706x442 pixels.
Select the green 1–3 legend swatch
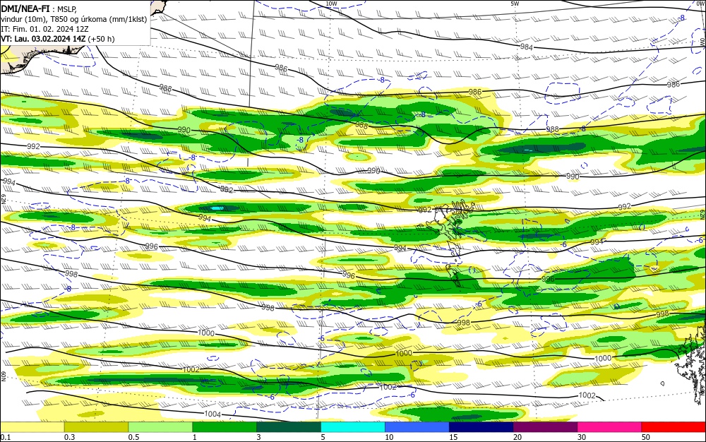point(225,426)
